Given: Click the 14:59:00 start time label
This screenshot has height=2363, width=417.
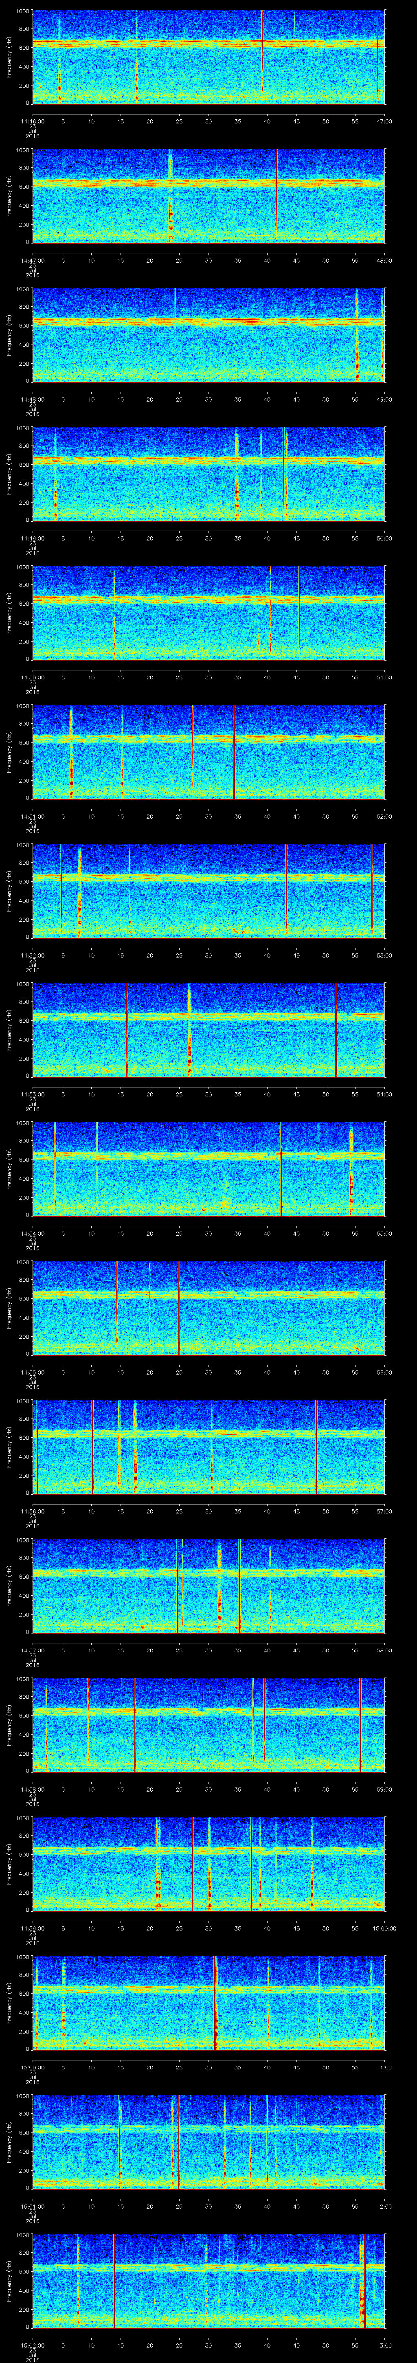Looking at the screenshot, I should (33, 1928).
